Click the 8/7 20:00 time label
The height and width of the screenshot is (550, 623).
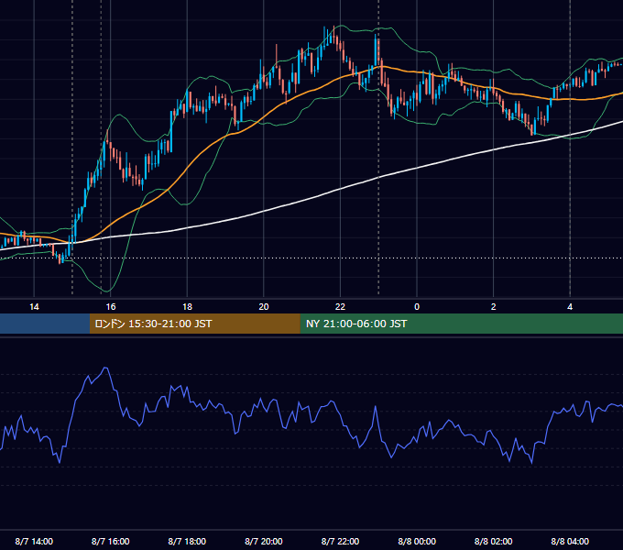coord(264,541)
